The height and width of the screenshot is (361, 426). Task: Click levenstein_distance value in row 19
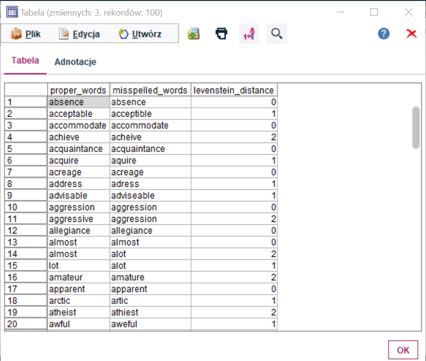[234, 312]
